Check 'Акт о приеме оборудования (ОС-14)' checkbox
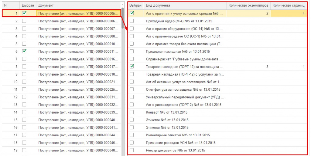Viewport: 311px width, 156px height. [x=132, y=28]
